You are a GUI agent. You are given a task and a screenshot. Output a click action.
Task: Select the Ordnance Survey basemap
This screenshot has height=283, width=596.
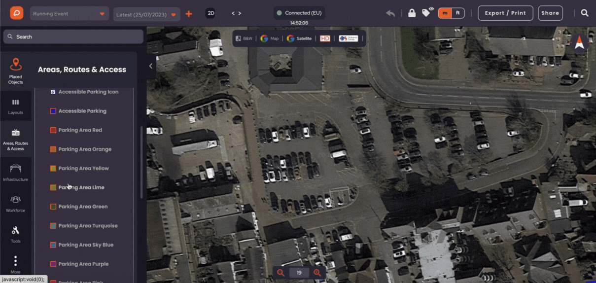(349, 38)
